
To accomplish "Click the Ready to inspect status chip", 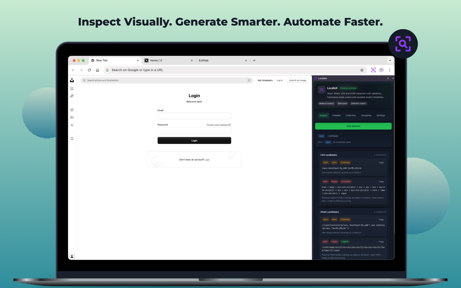I will click(x=326, y=103).
